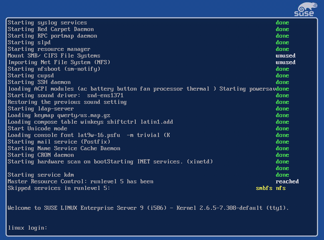Click 'done' status for syslog services
Viewport: 324px width, 240px height.
(282, 22)
